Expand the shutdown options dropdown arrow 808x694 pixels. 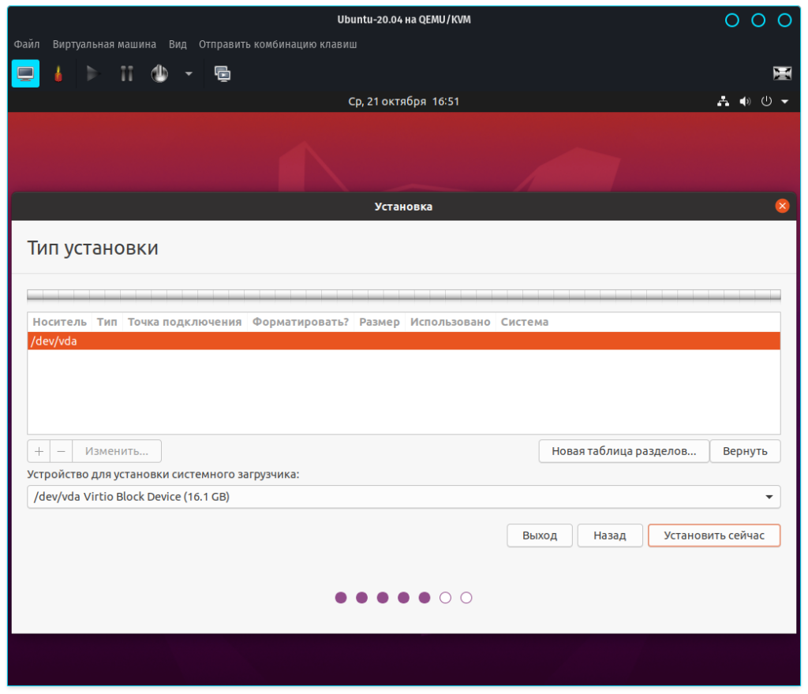pos(189,73)
